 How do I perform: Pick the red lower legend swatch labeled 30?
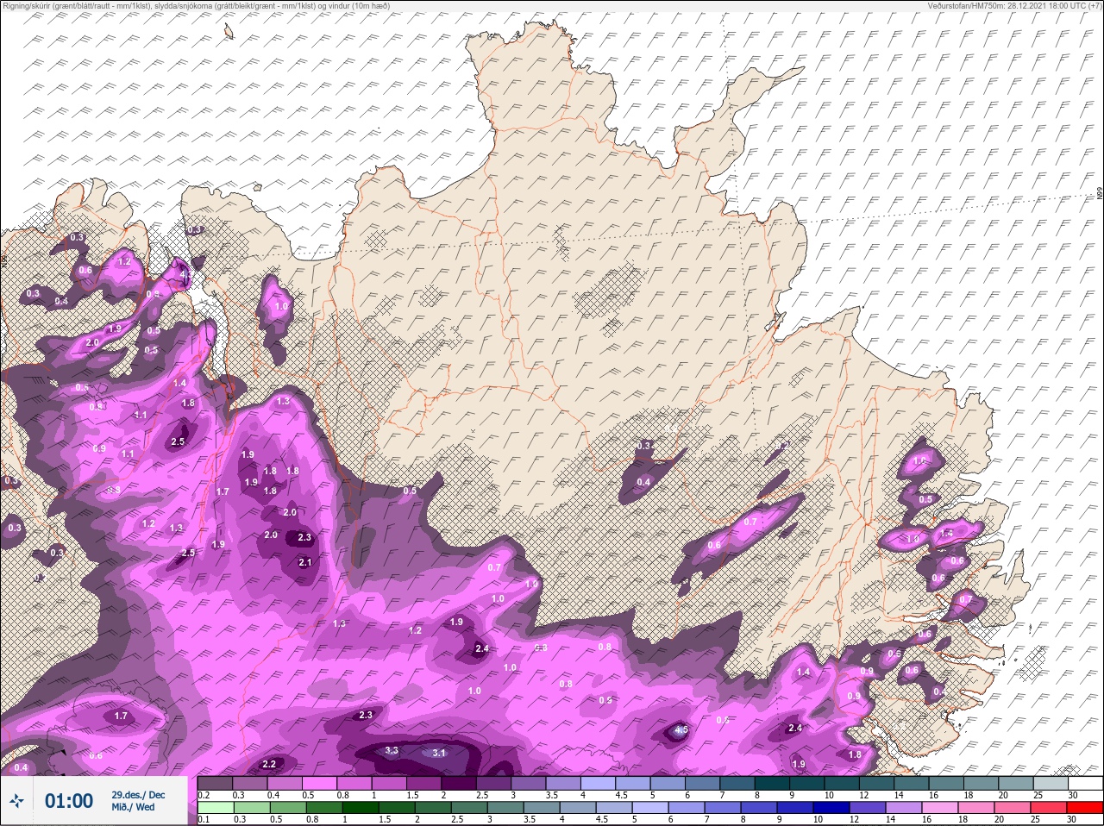tap(1086, 808)
